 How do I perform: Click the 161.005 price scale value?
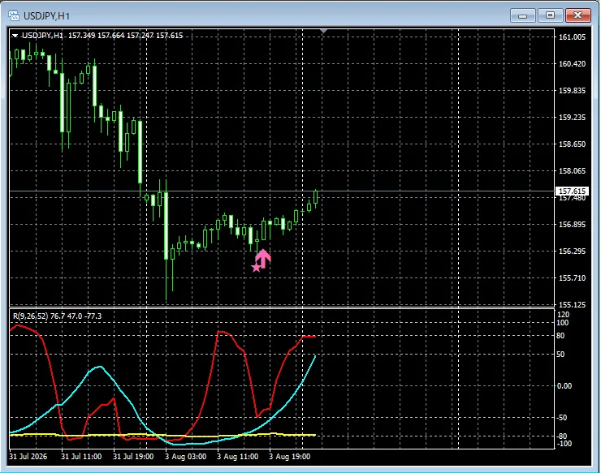click(x=573, y=37)
